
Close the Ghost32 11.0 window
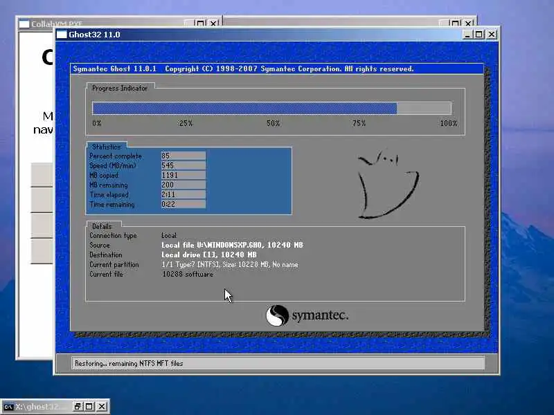coord(492,35)
